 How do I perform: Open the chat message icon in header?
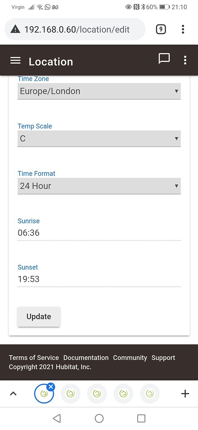pyautogui.click(x=164, y=58)
